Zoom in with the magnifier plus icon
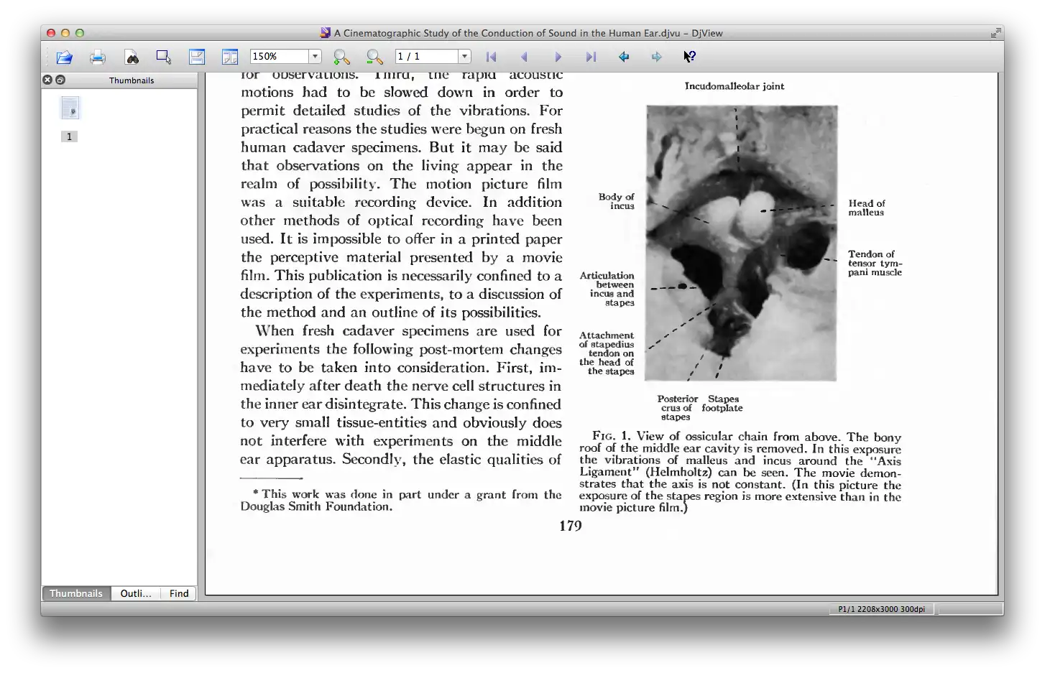1045x673 pixels. coord(341,57)
